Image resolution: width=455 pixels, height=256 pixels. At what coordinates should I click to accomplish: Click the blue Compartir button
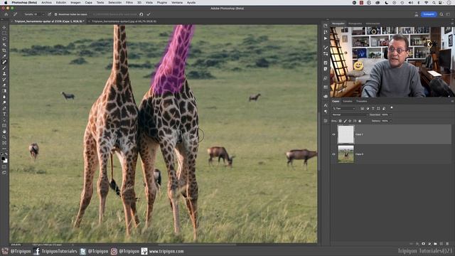pos(429,14)
